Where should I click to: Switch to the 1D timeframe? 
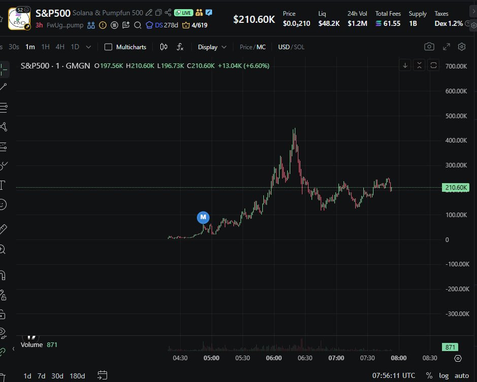75,47
